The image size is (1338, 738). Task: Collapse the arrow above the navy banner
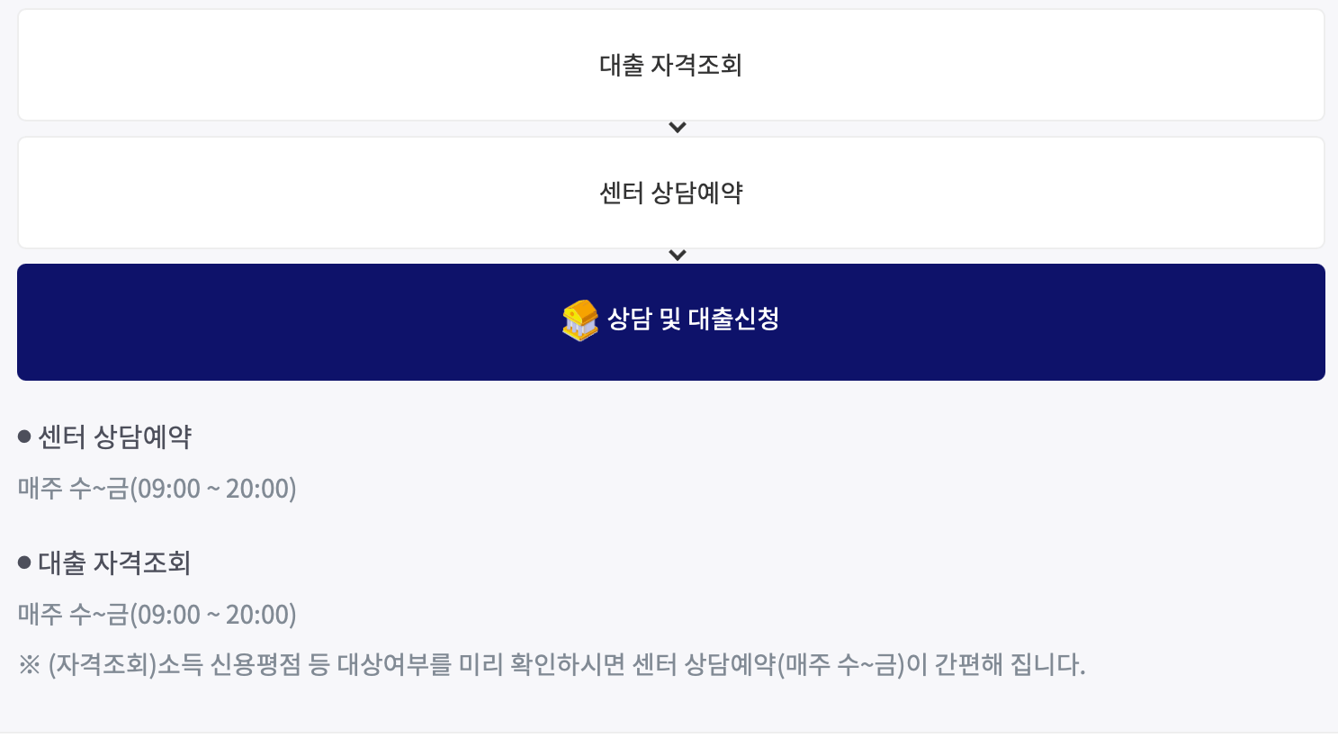pos(677,254)
